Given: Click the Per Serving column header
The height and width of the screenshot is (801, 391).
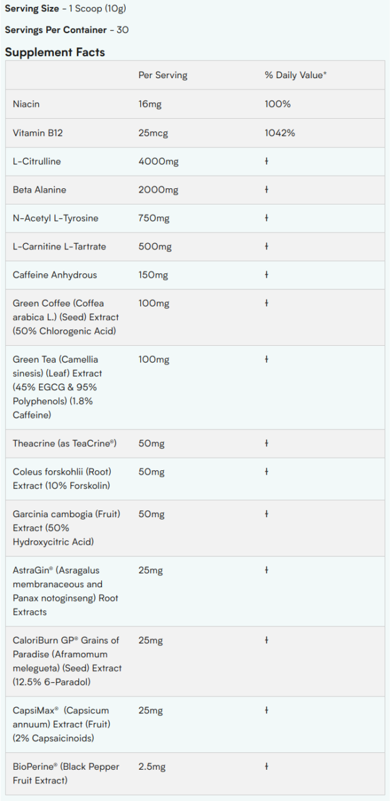Looking at the screenshot, I should 163,75.
